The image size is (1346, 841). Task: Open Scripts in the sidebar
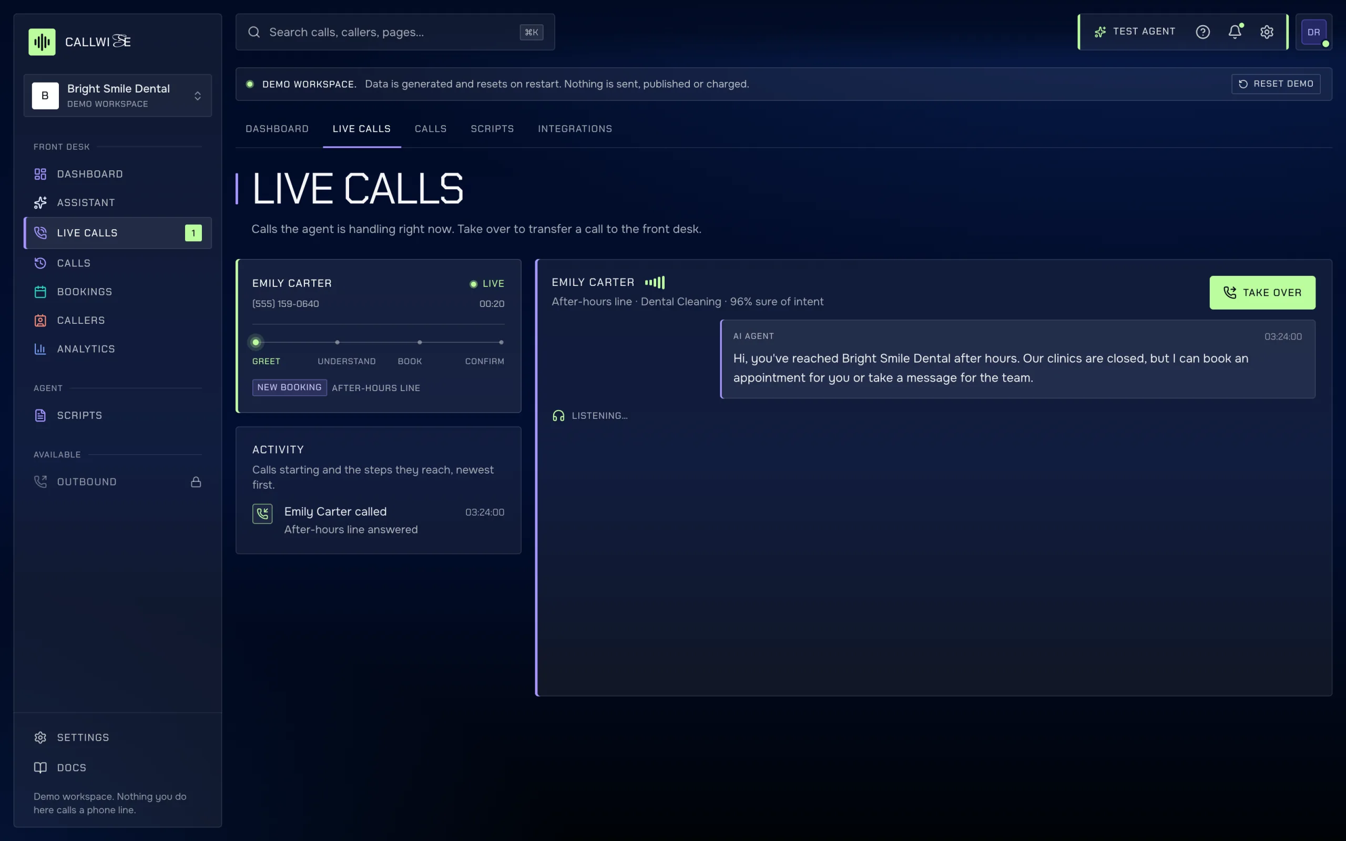point(118,415)
